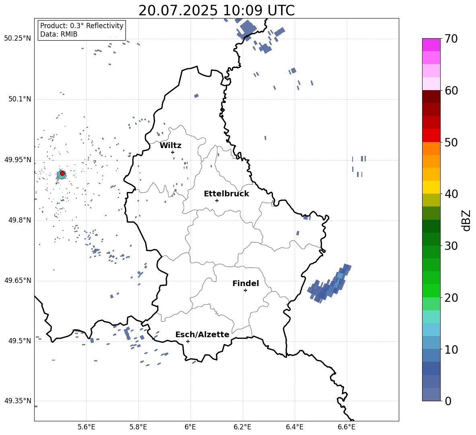Click the 6°E longitude label
476x435 pixels.
190,427
